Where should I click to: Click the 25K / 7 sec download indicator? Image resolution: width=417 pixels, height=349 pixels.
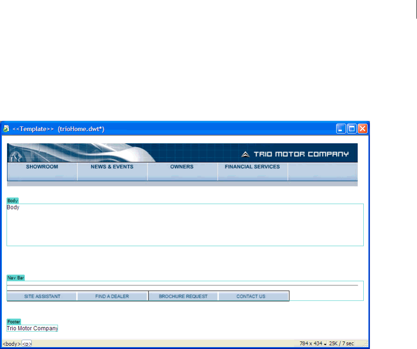point(341,343)
